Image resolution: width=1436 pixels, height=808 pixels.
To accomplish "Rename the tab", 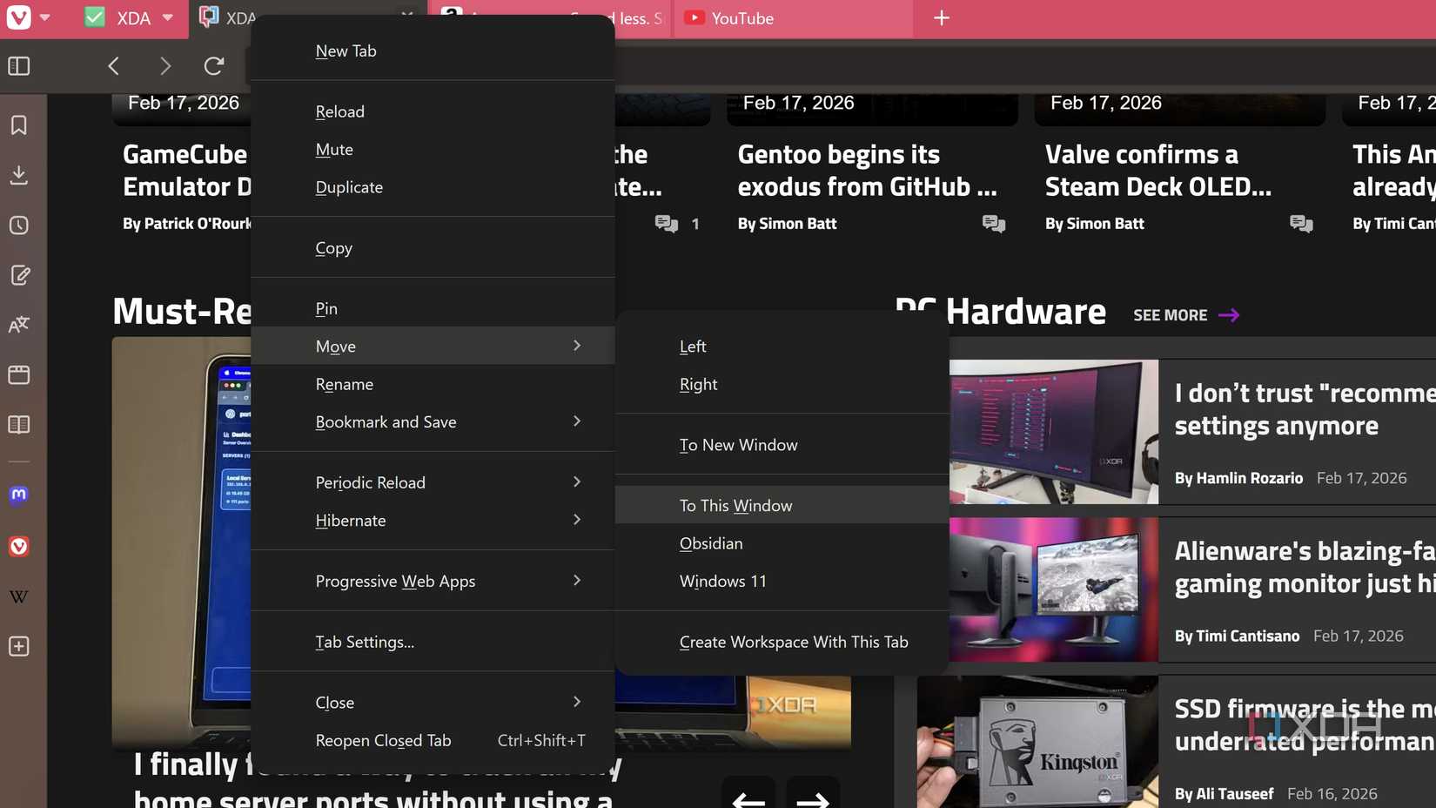I will click(433, 384).
